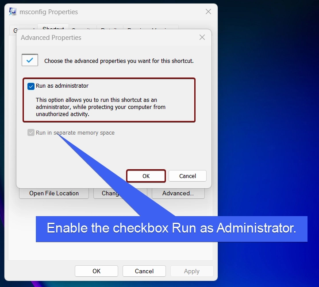Select the Shortcut tab in msconfig Properties
Image resolution: width=319 pixels, height=287 pixels.
click(53, 28)
